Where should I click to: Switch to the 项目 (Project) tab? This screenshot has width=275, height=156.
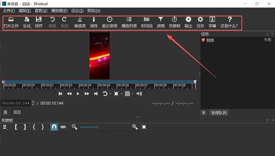click(x=17, y=112)
